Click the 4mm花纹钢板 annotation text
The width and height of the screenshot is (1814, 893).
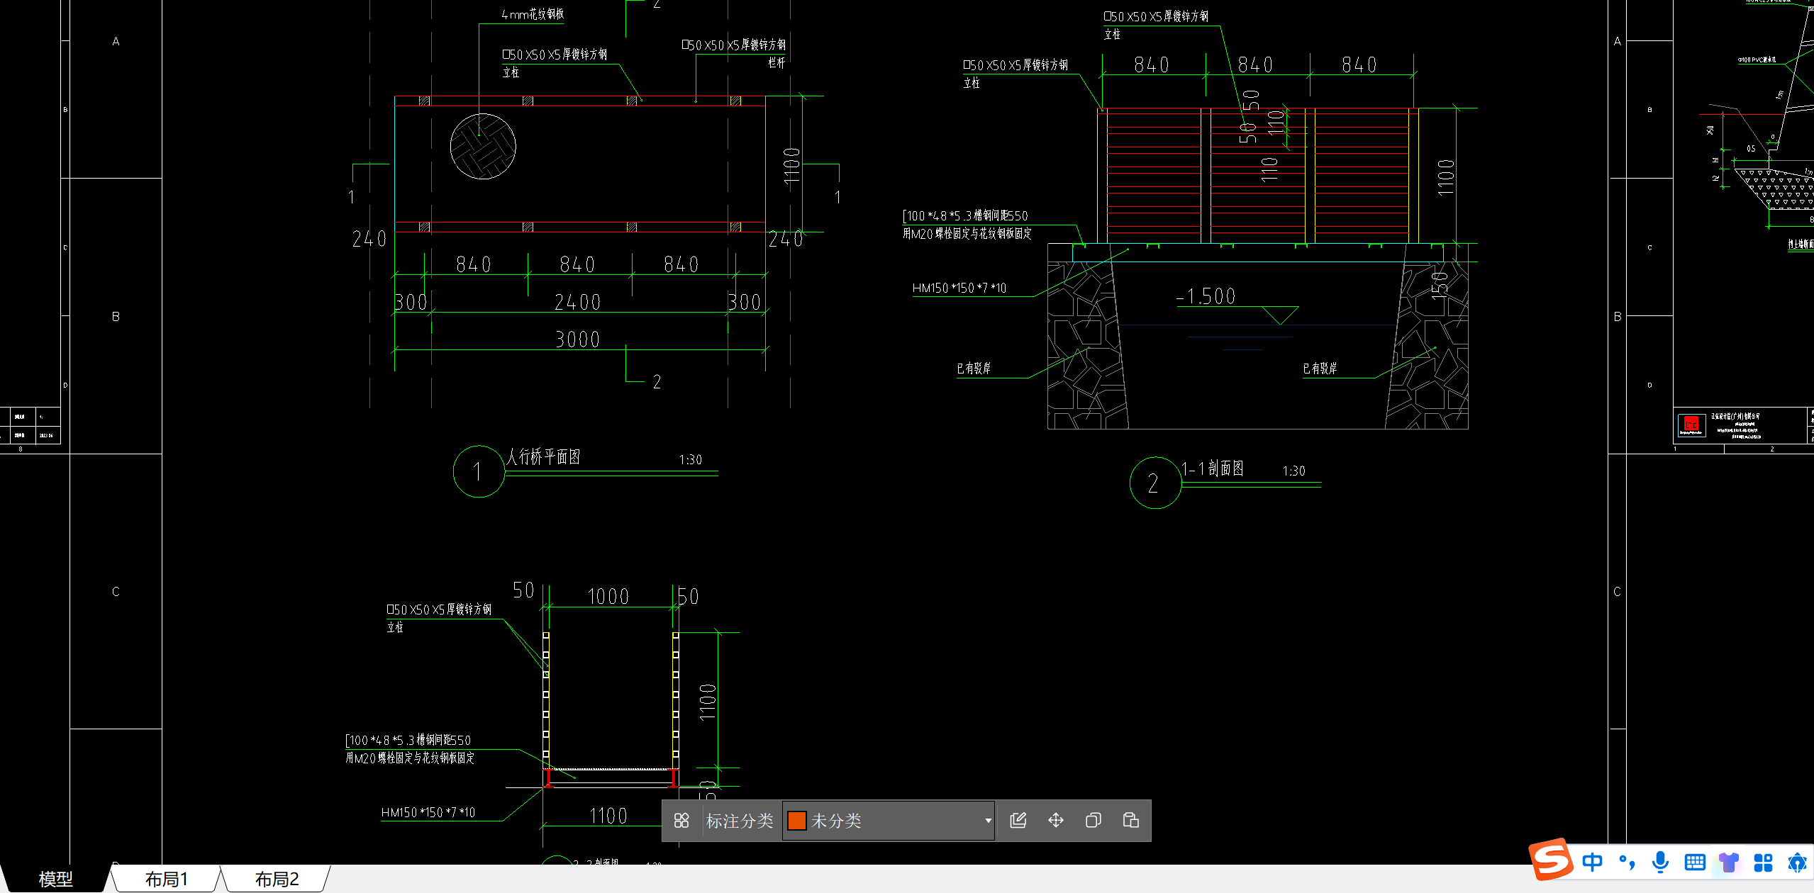click(533, 14)
